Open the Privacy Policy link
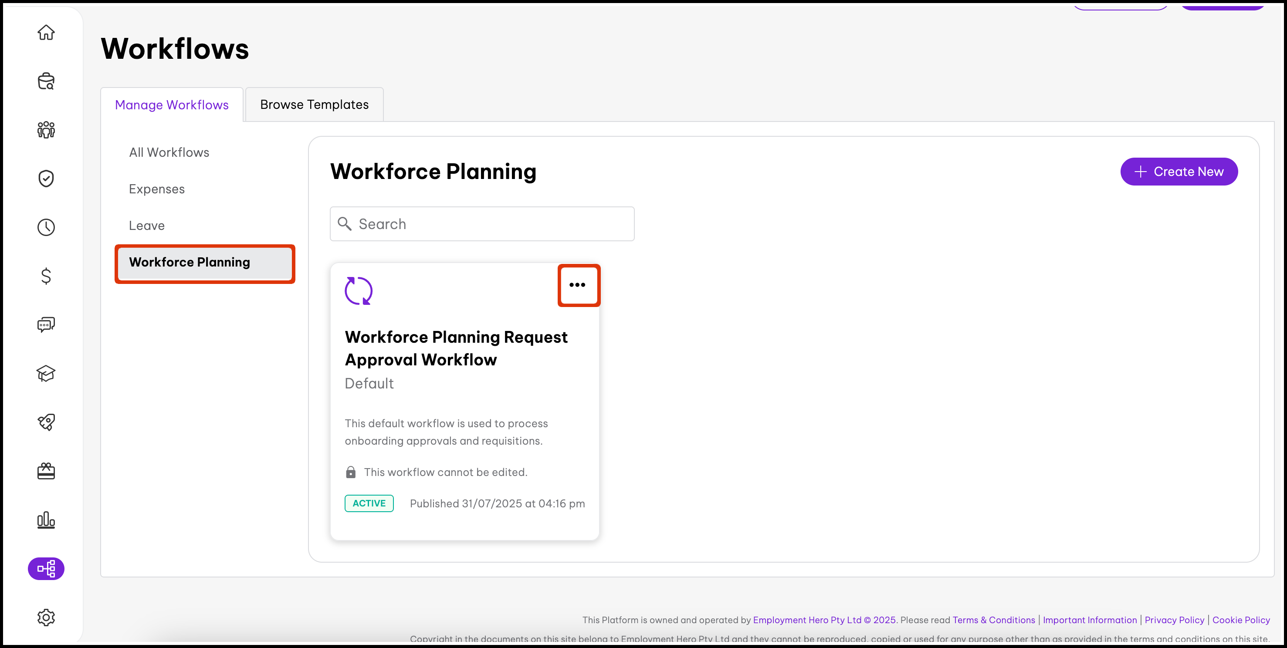The image size is (1287, 648). 1175,620
